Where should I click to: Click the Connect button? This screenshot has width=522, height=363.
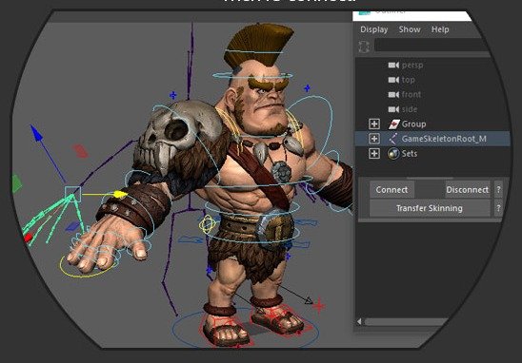click(x=391, y=190)
